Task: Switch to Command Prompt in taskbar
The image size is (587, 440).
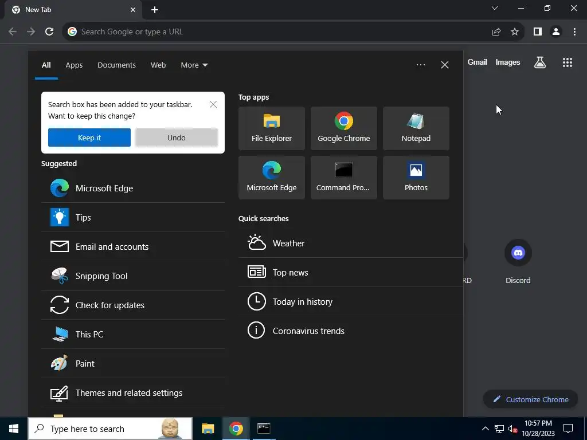Action: (x=264, y=429)
